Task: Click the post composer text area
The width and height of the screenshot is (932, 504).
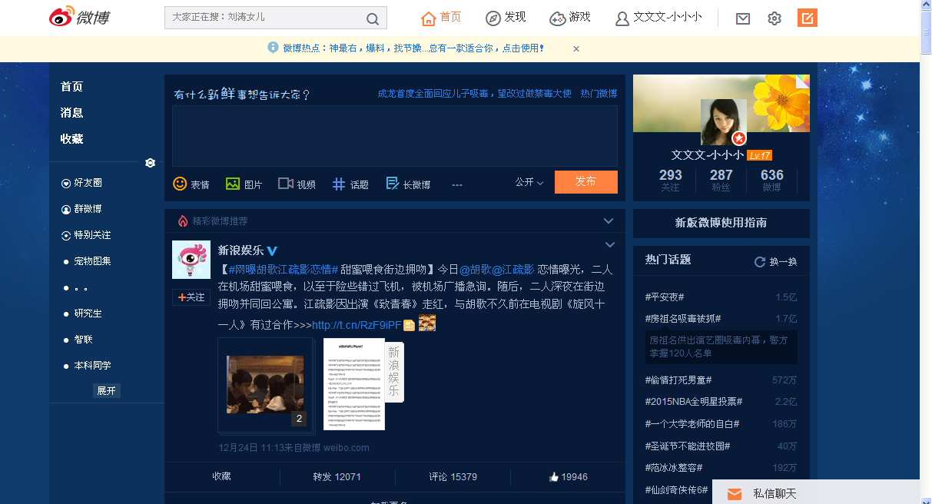Action: click(395, 136)
